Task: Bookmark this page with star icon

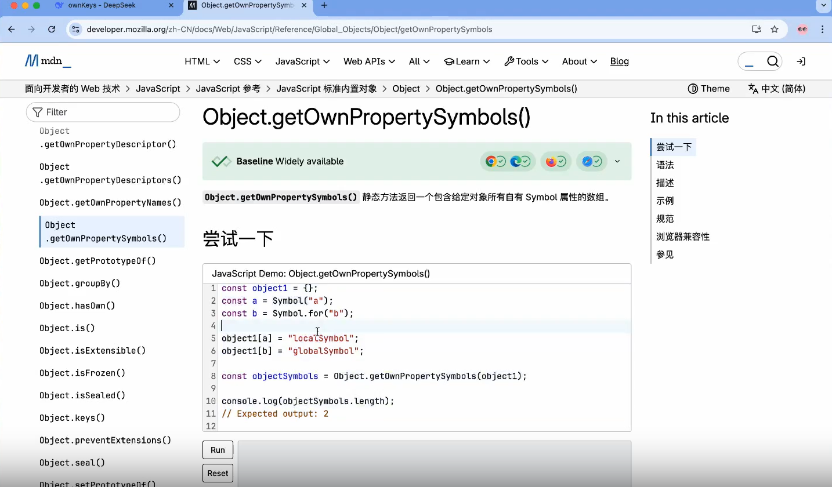Action: tap(775, 29)
